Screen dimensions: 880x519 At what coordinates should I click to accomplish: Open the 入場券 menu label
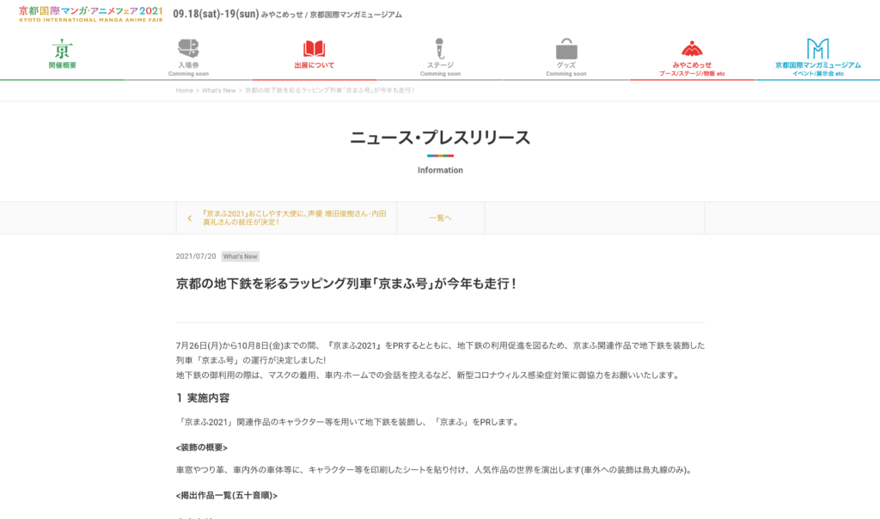click(x=188, y=65)
